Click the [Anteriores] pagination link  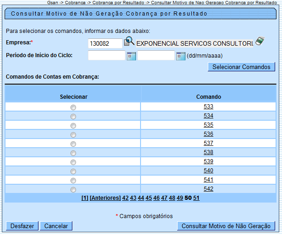[105, 198]
